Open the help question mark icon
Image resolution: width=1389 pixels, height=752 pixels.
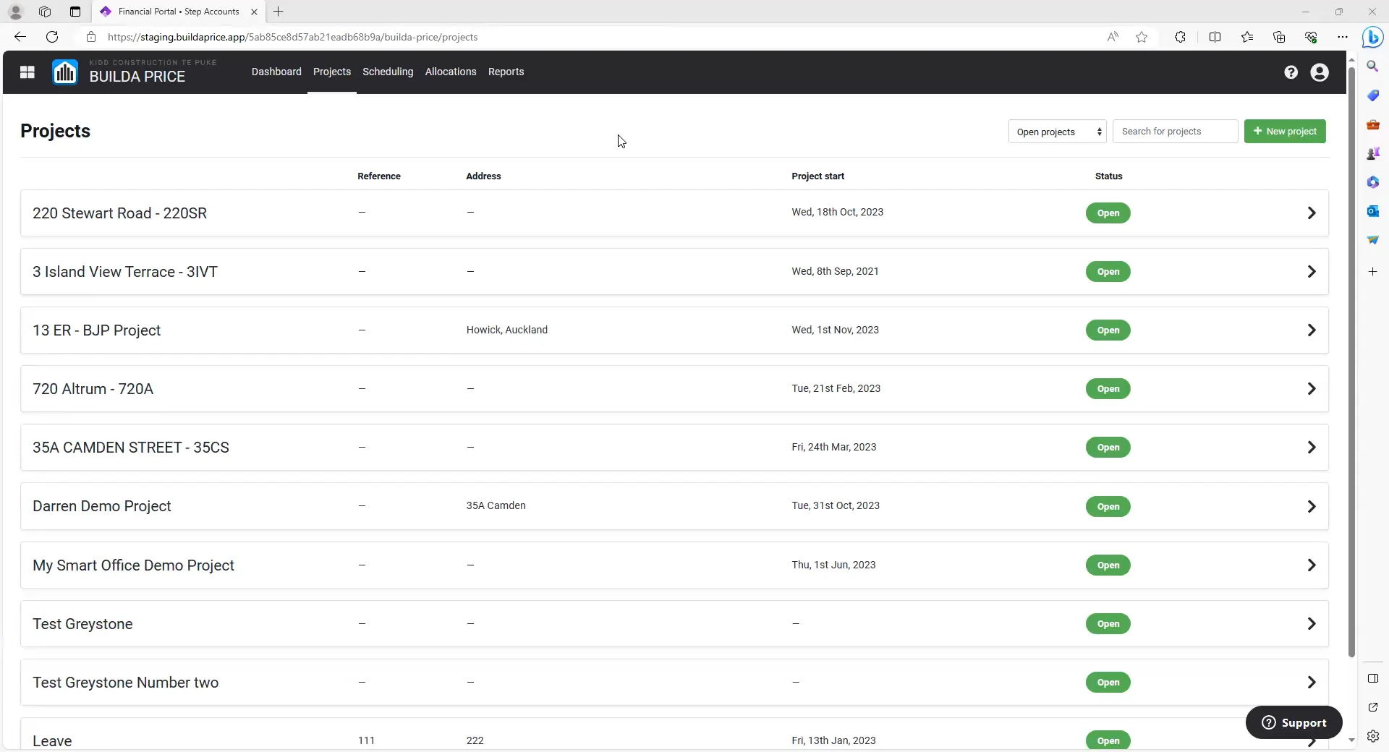coord(1291,72)
